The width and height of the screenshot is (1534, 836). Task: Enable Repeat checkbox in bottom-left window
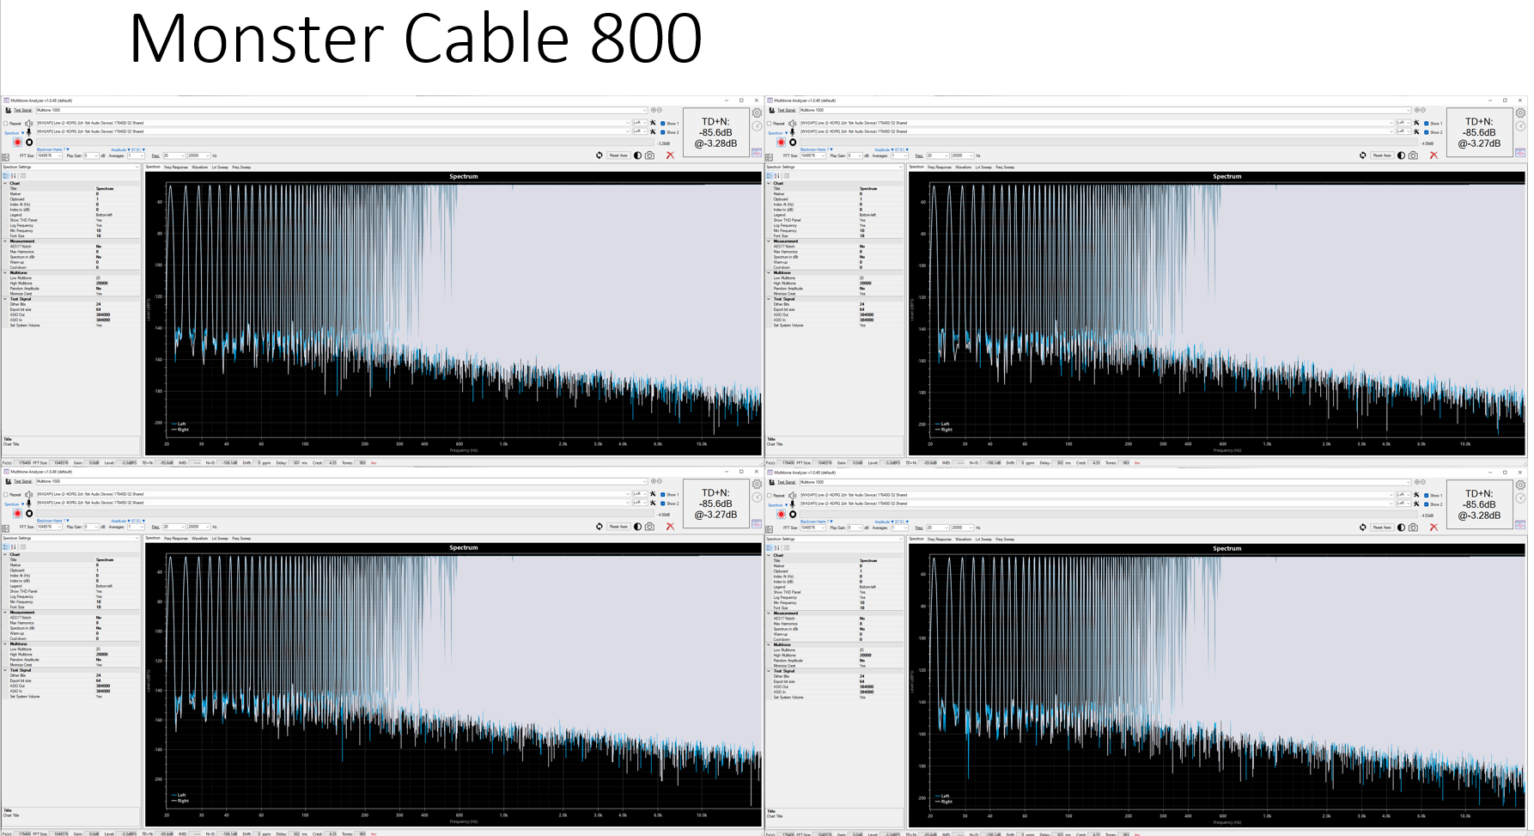pyautogui.click(x=6, y=494)
